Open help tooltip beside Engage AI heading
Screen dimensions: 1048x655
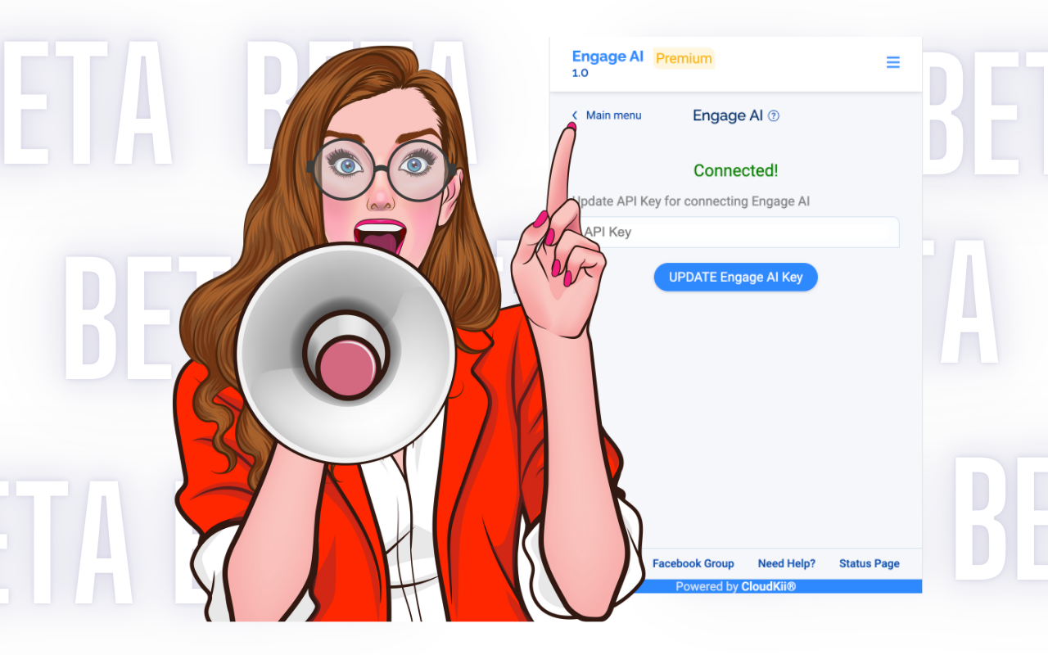(x=774, y=115)
